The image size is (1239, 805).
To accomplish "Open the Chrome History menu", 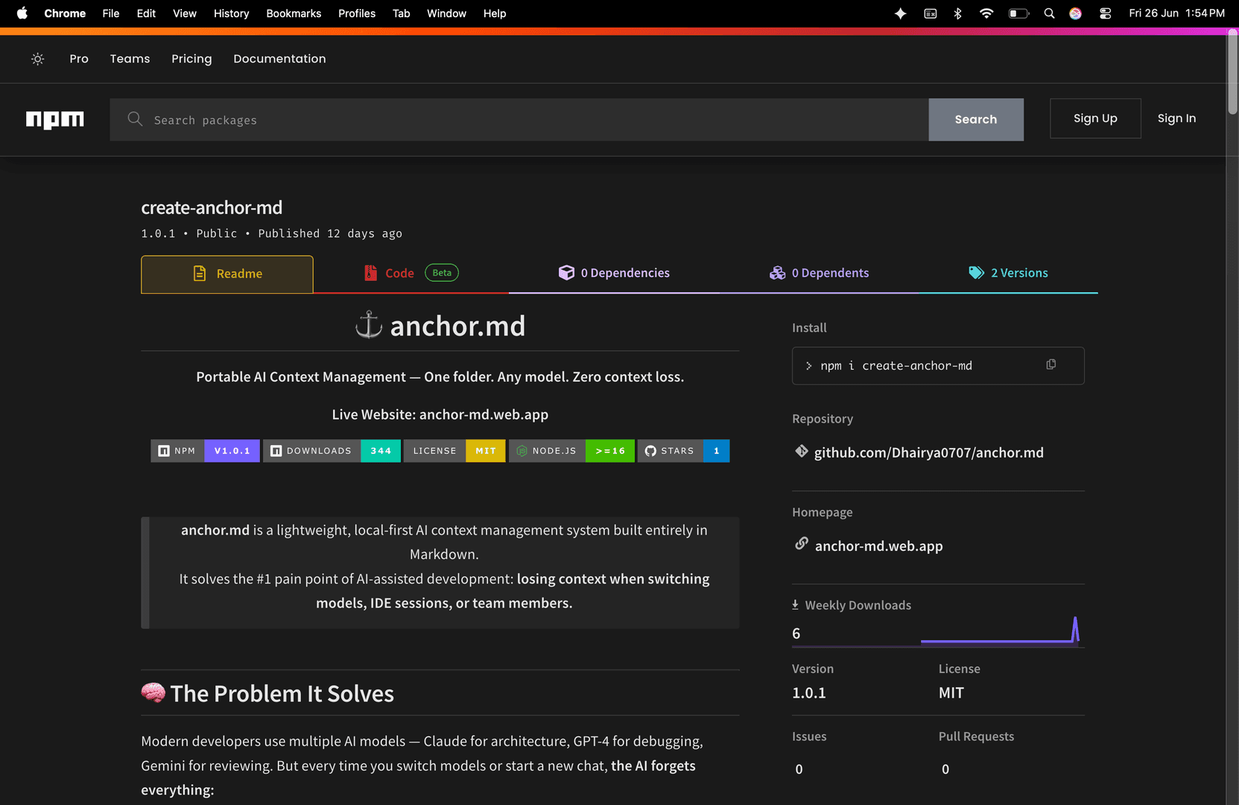I will click(x=231, y=13).
